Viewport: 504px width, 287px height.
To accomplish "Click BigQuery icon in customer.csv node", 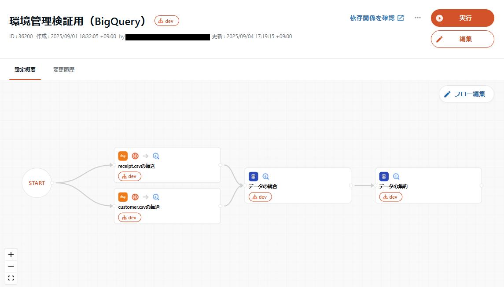I will [156, 197].
